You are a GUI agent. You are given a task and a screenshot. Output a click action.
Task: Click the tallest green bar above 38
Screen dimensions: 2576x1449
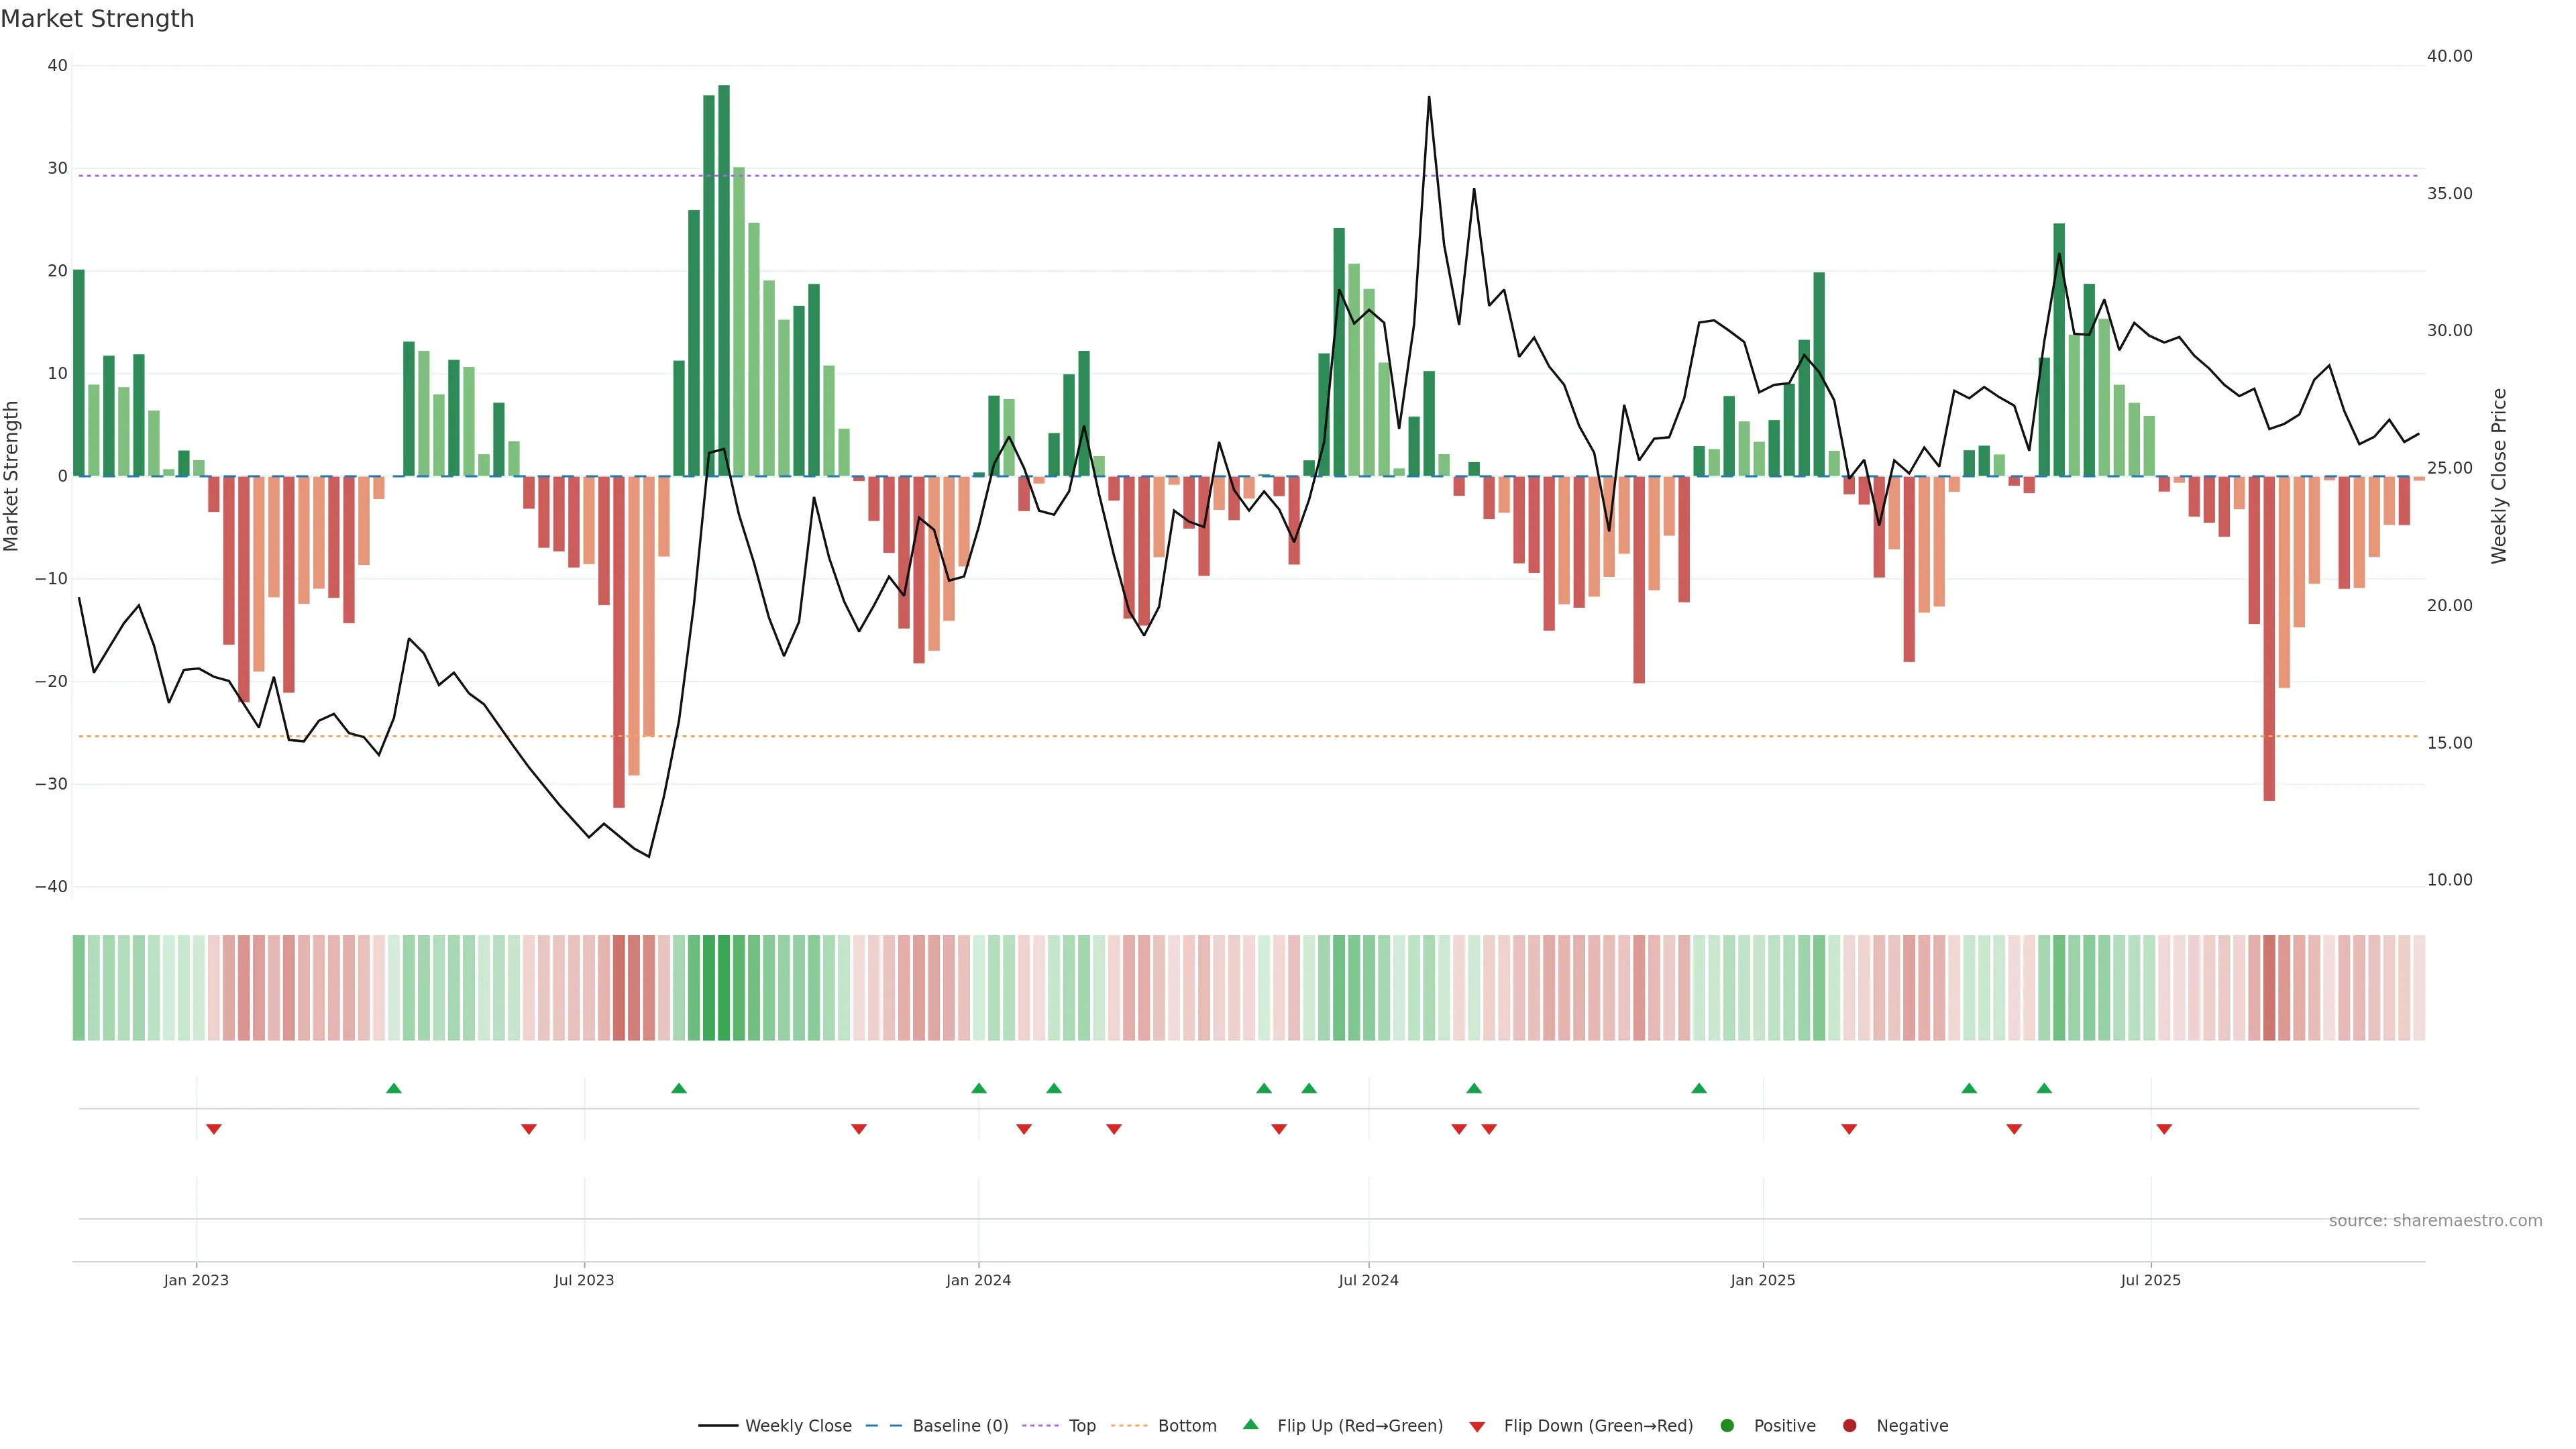(x=724, y=280)
